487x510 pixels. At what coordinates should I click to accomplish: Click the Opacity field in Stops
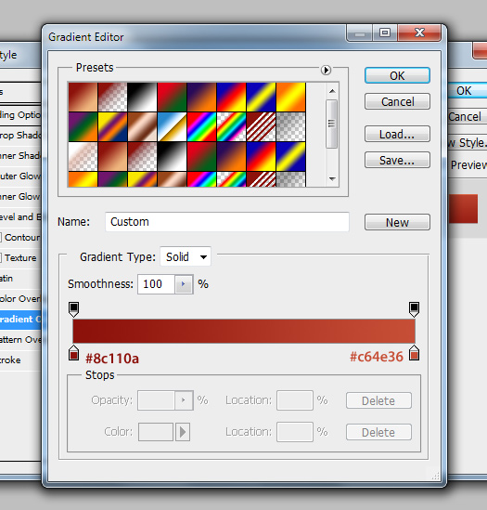pos(156,400)
